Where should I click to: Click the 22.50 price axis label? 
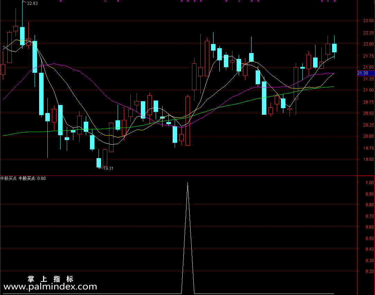click(368, 21)
